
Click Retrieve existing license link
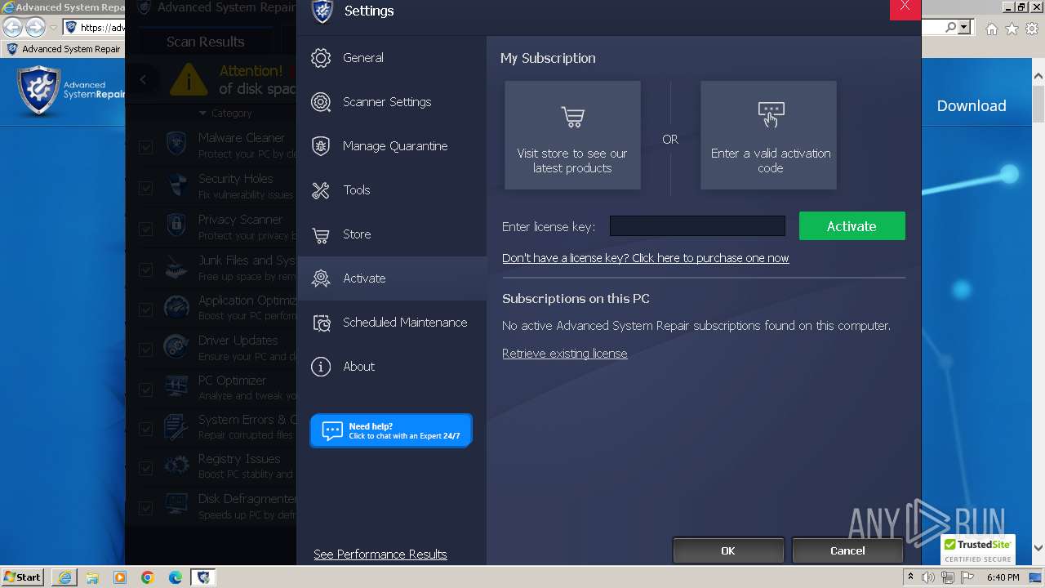565,354
